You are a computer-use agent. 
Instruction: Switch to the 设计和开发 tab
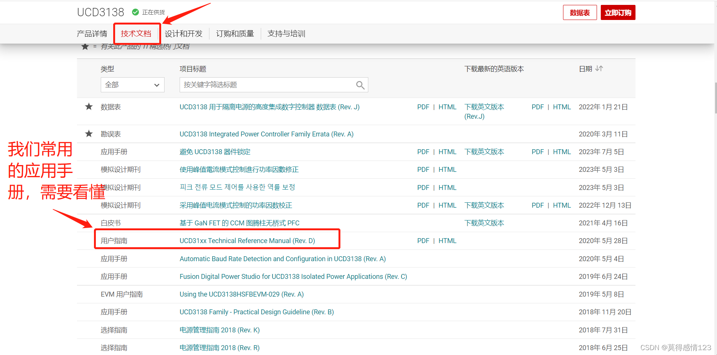tap(183, 34)
